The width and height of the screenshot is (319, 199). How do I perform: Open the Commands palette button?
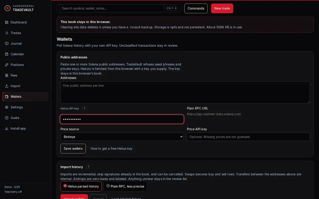pos(196,8)
